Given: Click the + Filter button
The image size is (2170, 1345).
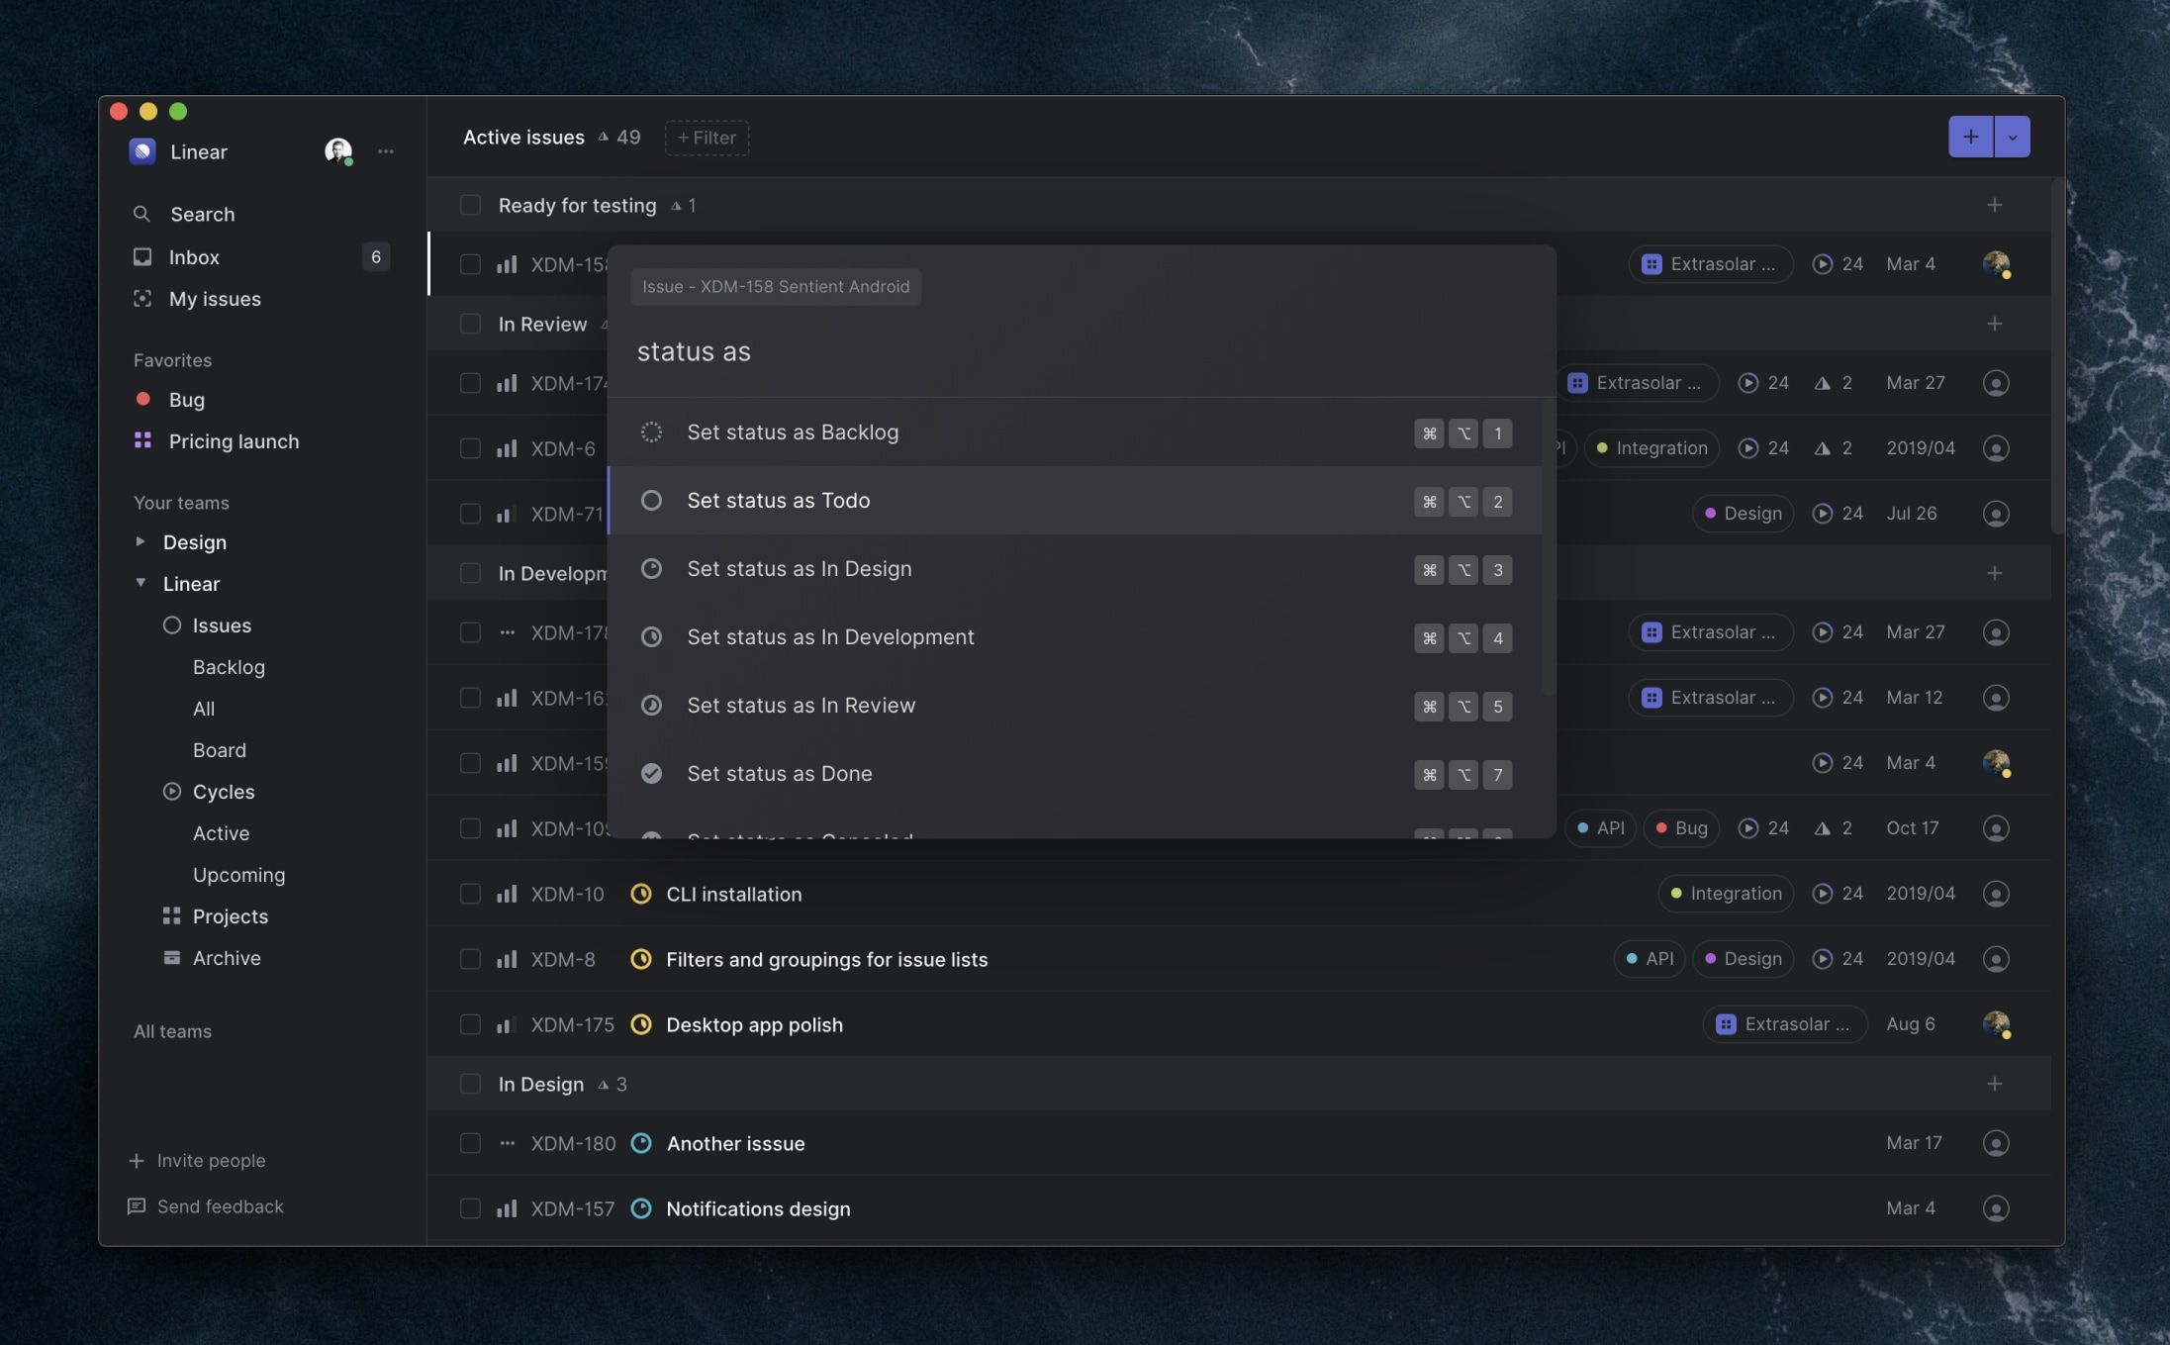Looking at the screenshot, I should click(707, 138).
